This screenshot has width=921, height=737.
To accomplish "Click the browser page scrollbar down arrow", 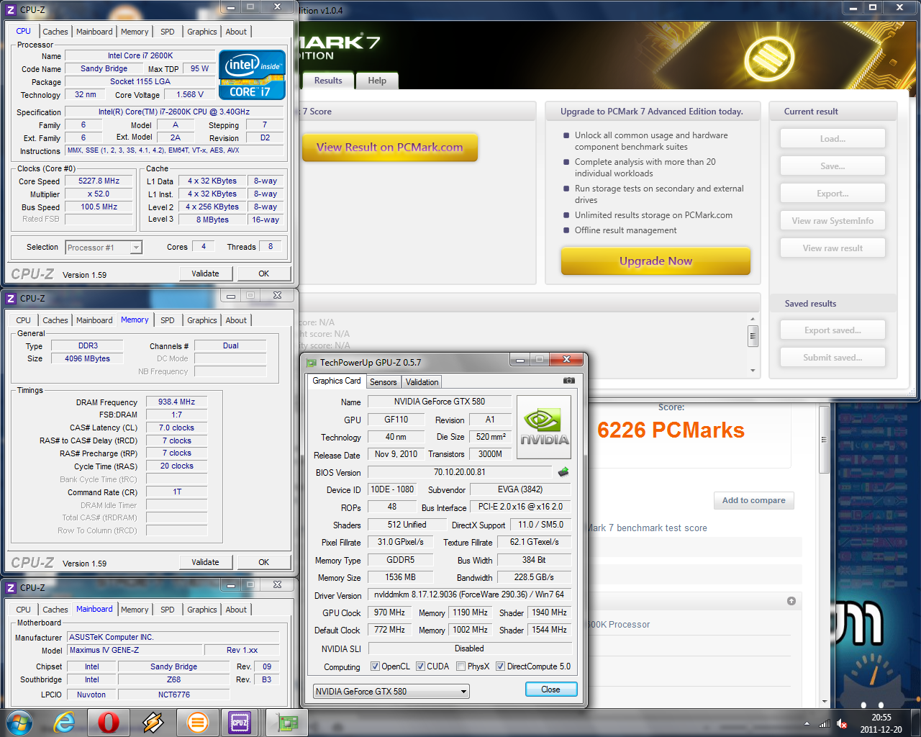I will click(825, 702).
